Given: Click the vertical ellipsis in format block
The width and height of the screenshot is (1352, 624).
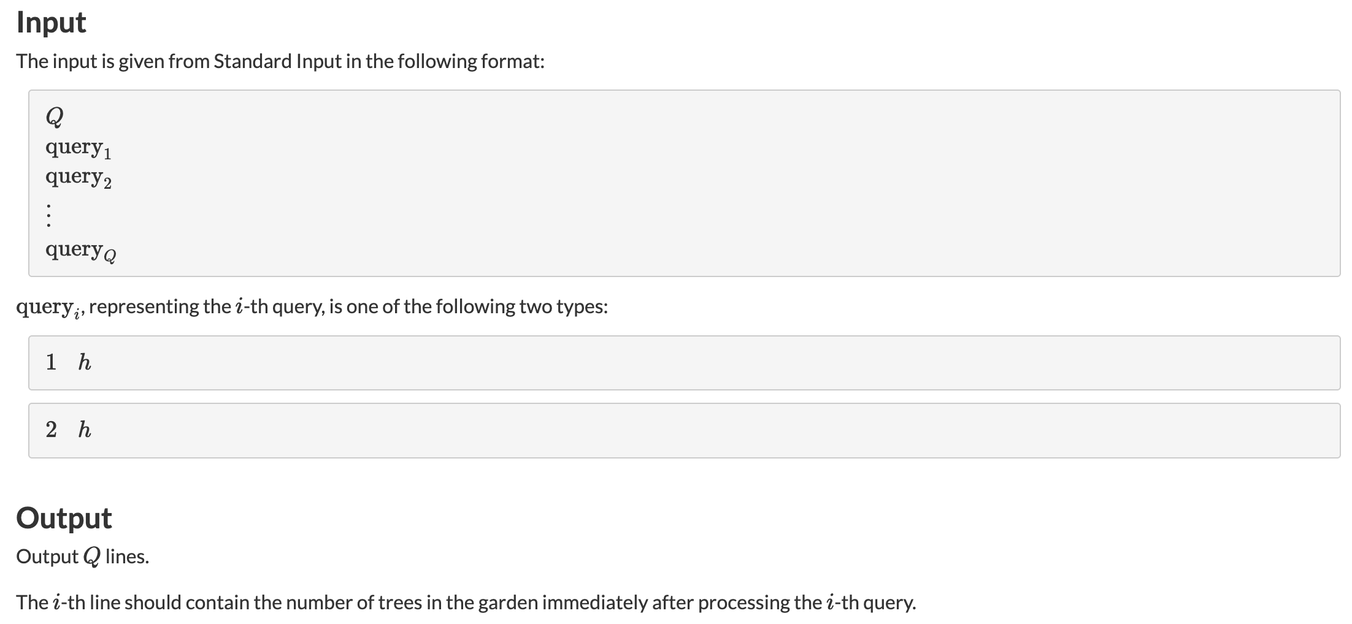Looking at the screenshot, I should click(x=48, y=215).
